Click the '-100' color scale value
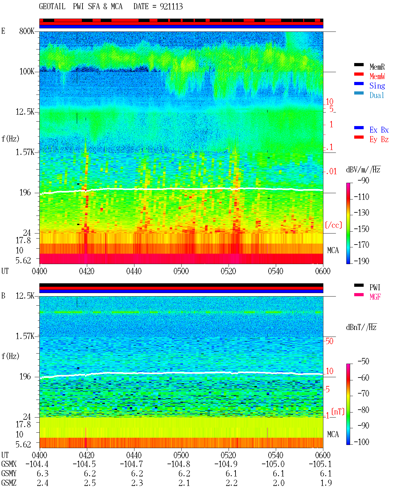 [x=361, y=442]
